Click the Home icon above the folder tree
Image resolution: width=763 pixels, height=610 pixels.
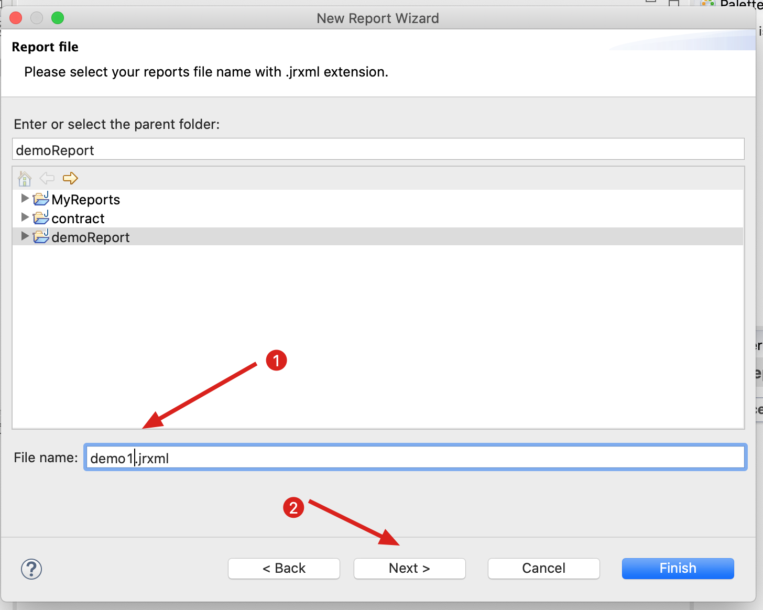click(24, 178)
